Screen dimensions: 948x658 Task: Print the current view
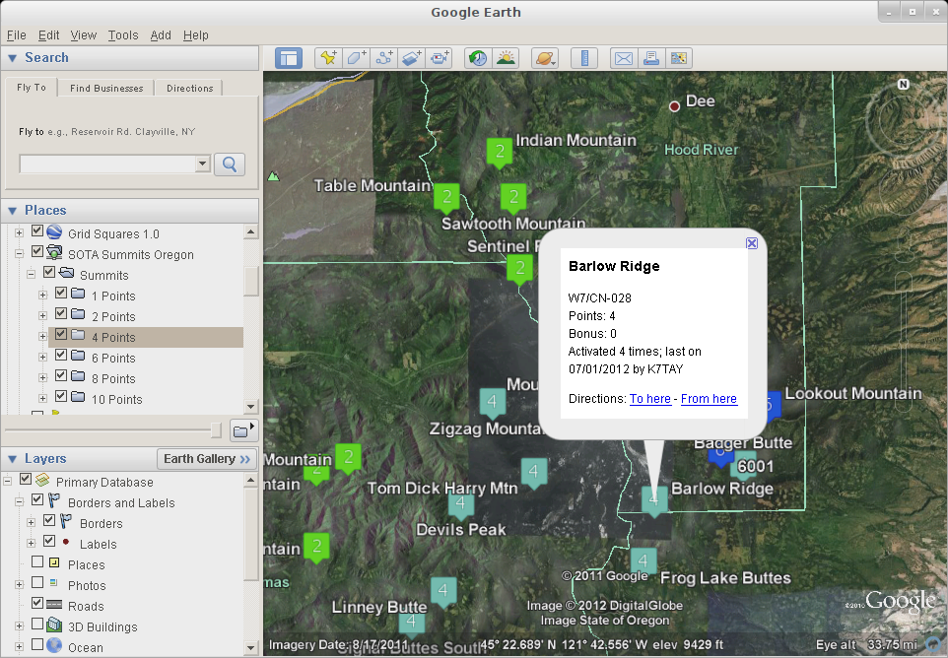click(651, 58)
